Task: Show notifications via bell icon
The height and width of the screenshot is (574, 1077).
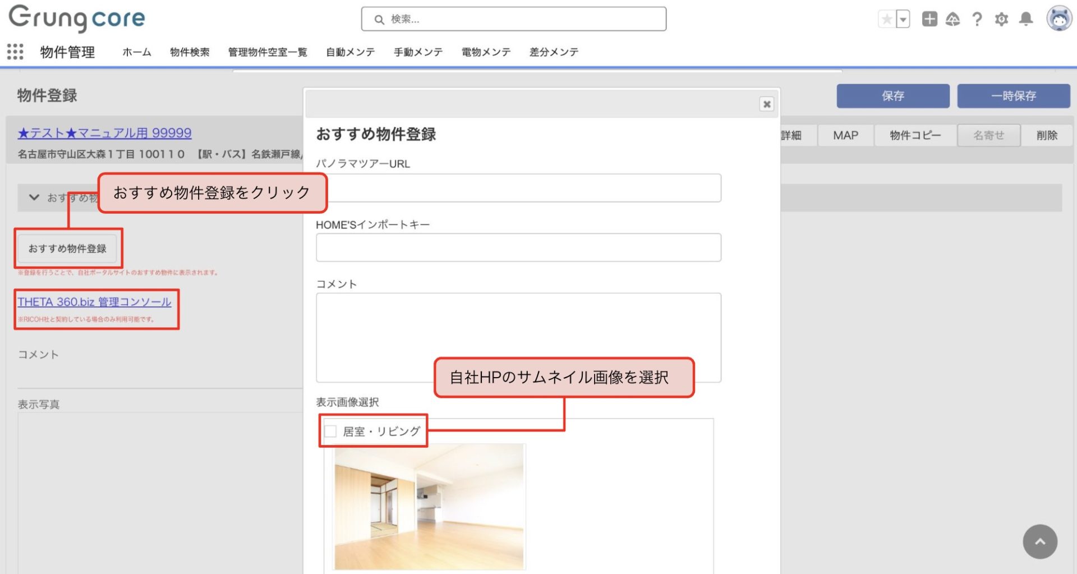Action: 1026,20
